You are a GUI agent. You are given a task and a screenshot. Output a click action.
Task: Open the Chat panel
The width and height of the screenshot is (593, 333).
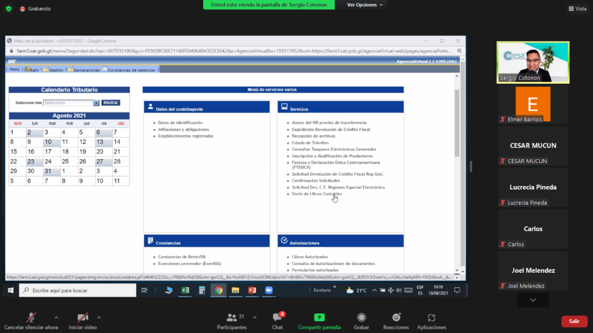[277, 318]
